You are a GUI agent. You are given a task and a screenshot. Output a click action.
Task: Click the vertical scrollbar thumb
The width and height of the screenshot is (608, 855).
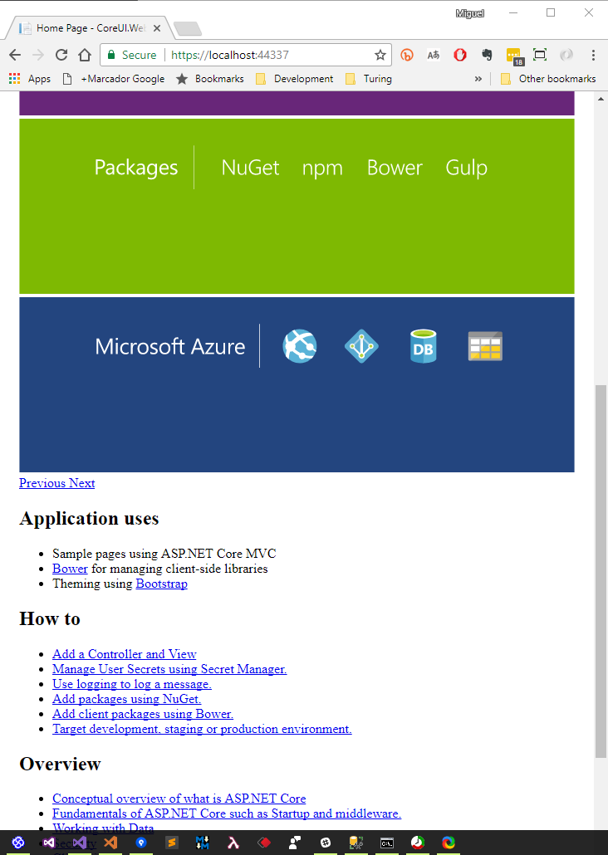[601, 571]
